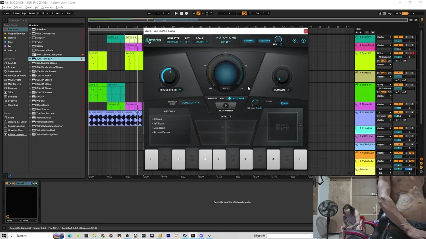Viewport: 426px width, 239px height.
Task: Select Samples in the browser categories
Action: coord(12,97)
